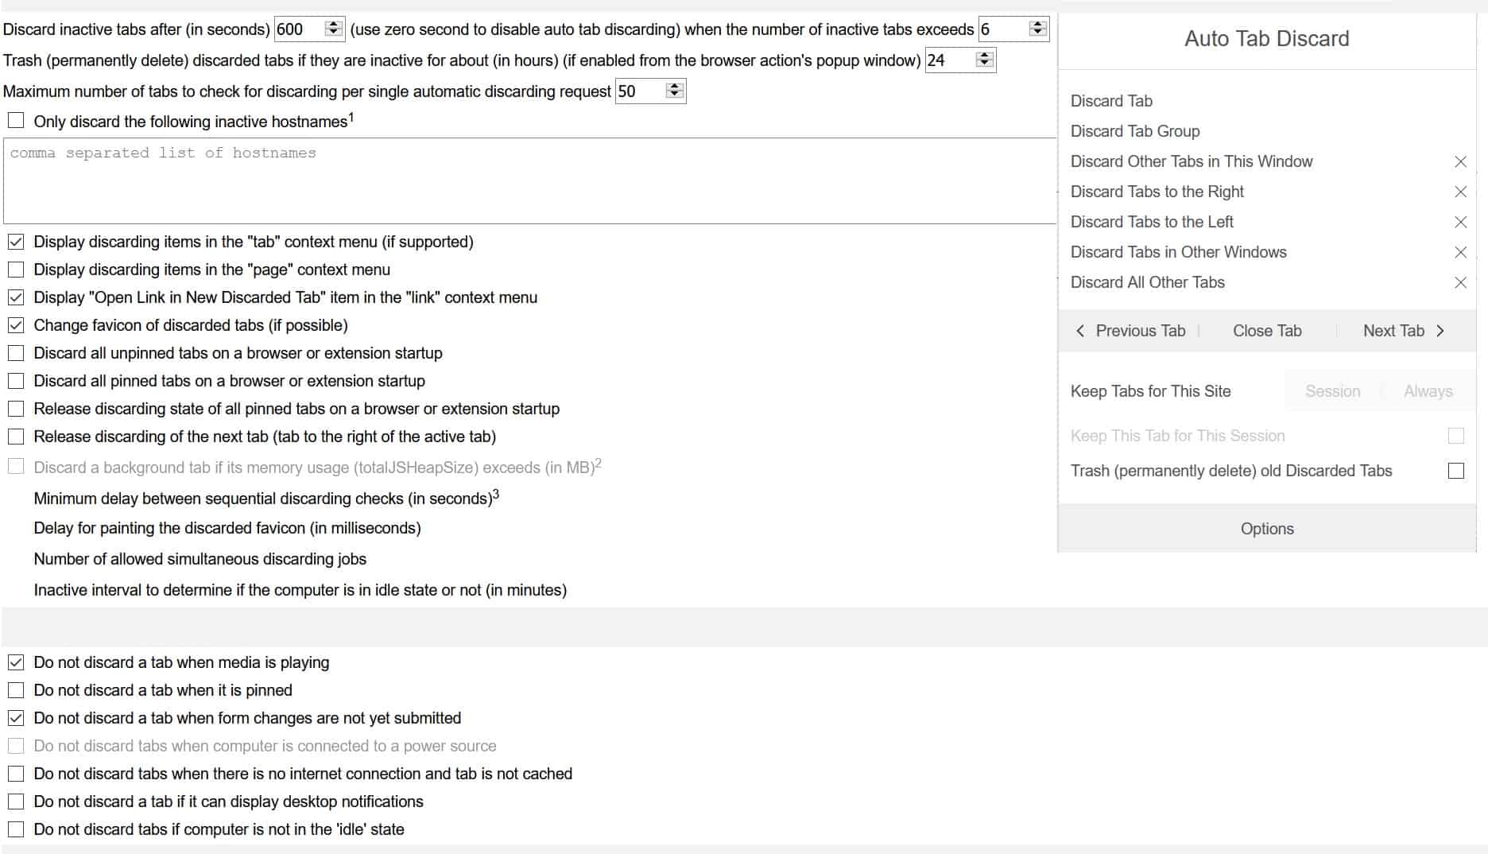Click the 'Minimum delay between sequential discarding checks' label
This screenshot has height=854, width=1488.
(266, 498)
